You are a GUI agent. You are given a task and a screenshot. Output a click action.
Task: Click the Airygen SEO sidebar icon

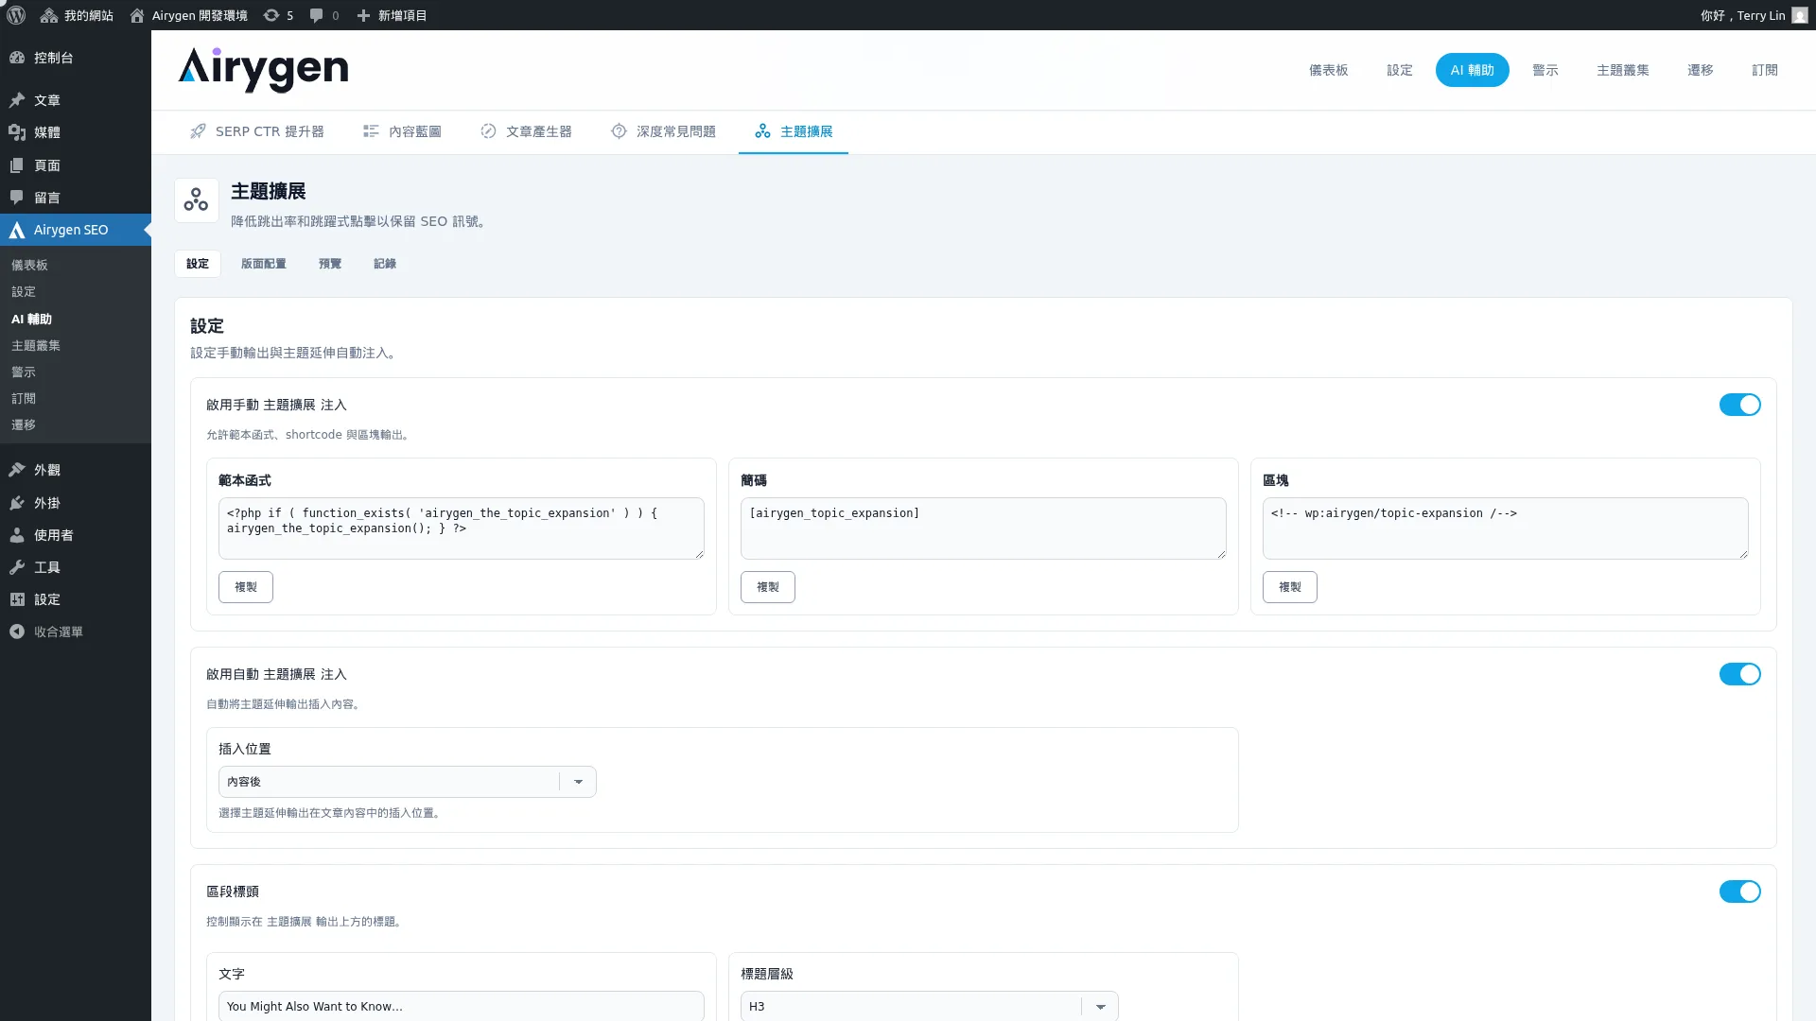tap(17, 230)
